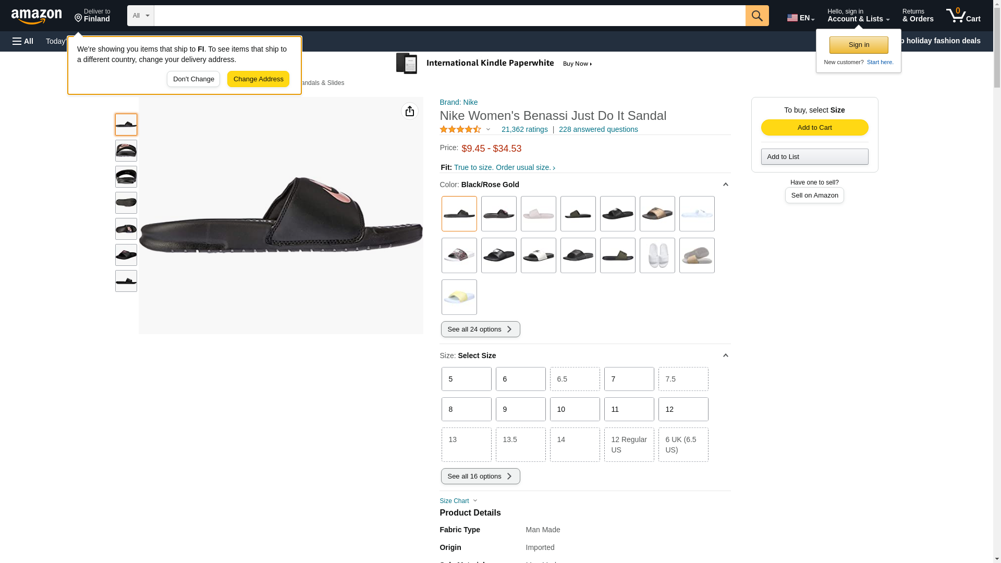Open EN language flag selector
1001x563 pixels.
tap(800, 18)
